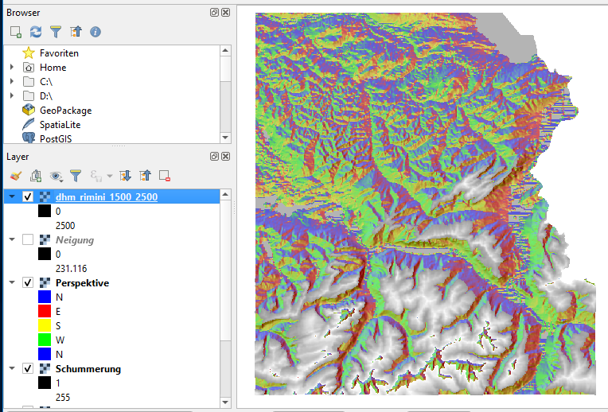Select GeoPackage in the Browser tree
Image resolution: width=608 pixels, height=412 pixels.
tap(65, 111)
